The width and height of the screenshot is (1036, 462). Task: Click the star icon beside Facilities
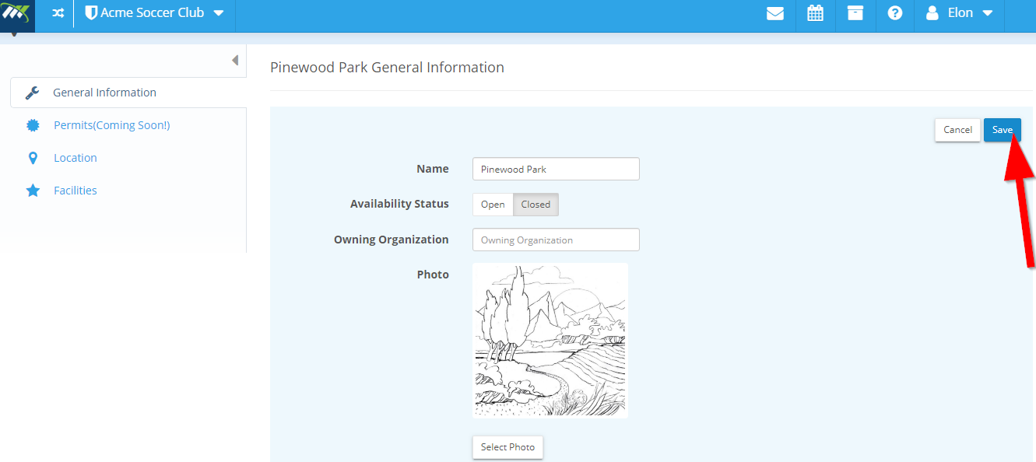point(33,191)
